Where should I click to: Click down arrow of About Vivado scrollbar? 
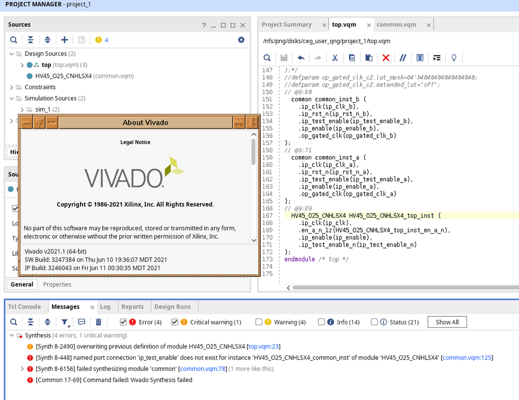click(254, 240)
